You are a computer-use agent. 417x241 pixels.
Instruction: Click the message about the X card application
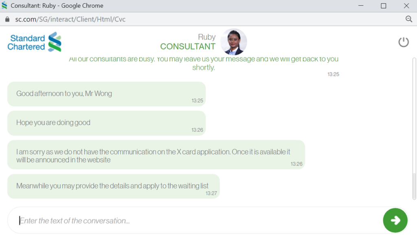(156, 155)
